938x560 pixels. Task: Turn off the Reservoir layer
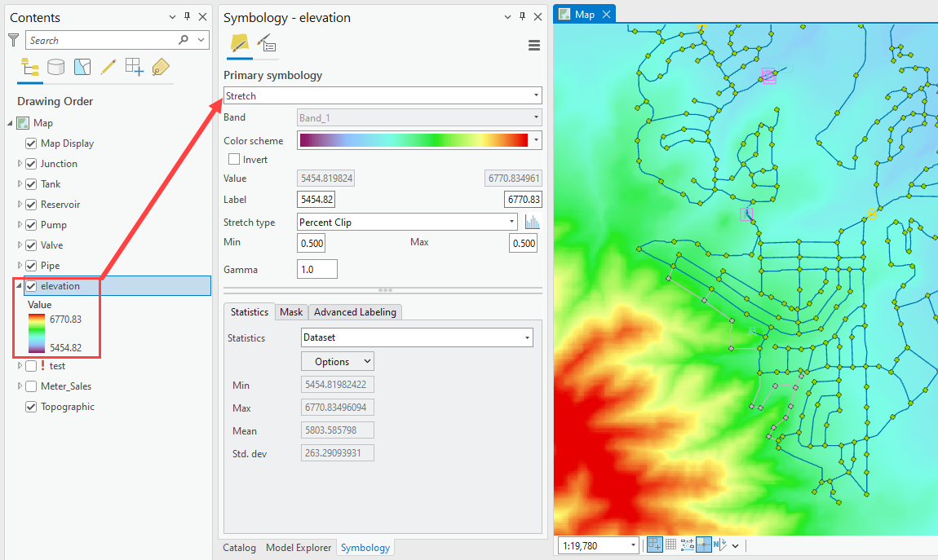31,205
